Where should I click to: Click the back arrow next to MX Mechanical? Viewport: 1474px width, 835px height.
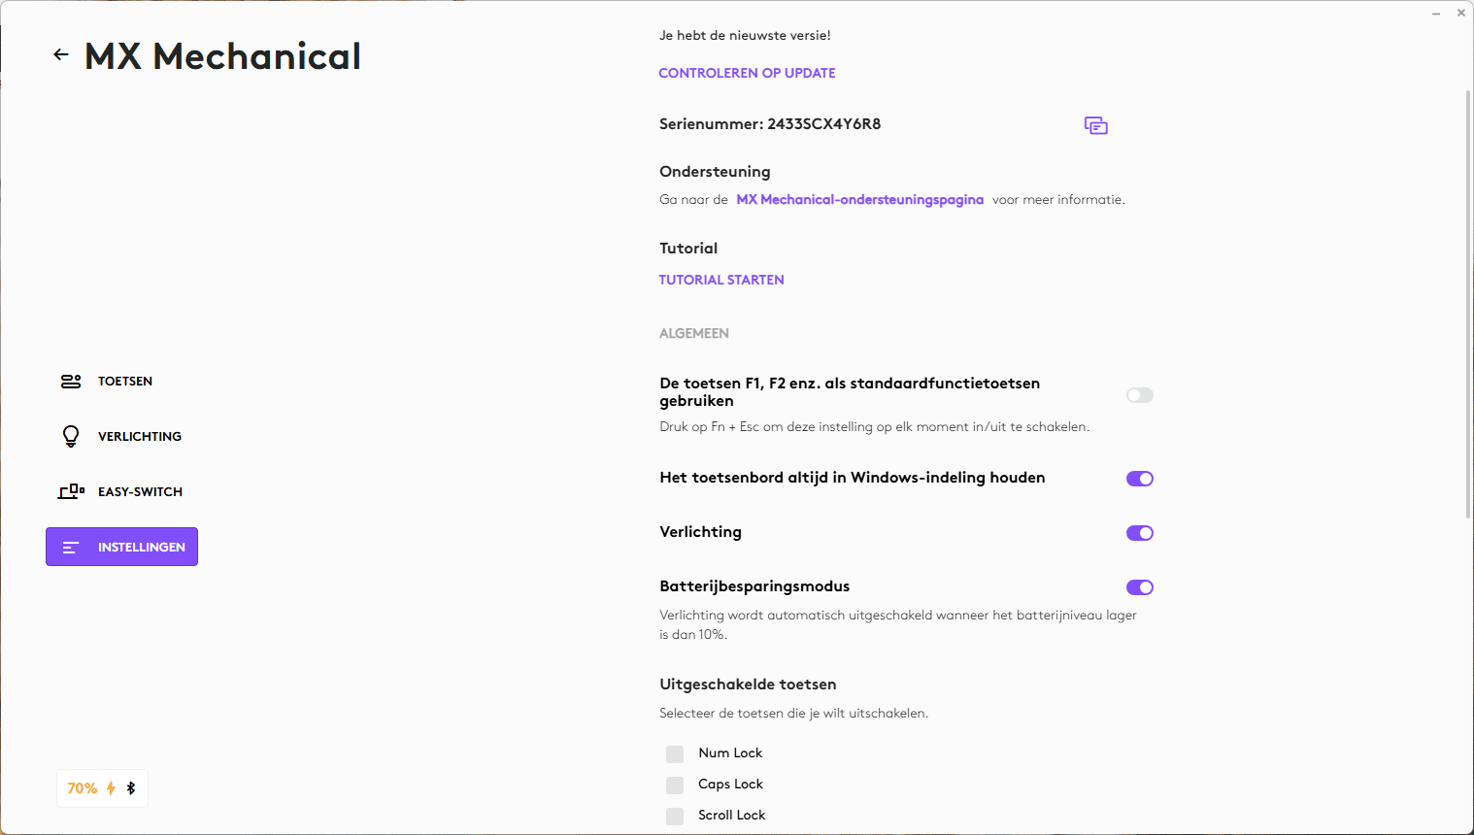click(x=61, y=55)
